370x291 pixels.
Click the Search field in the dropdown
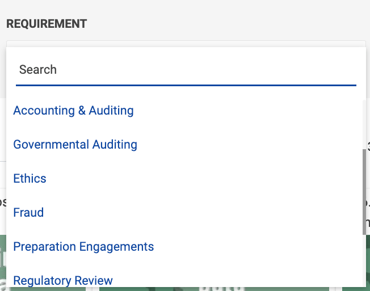(x=186, y=70)
